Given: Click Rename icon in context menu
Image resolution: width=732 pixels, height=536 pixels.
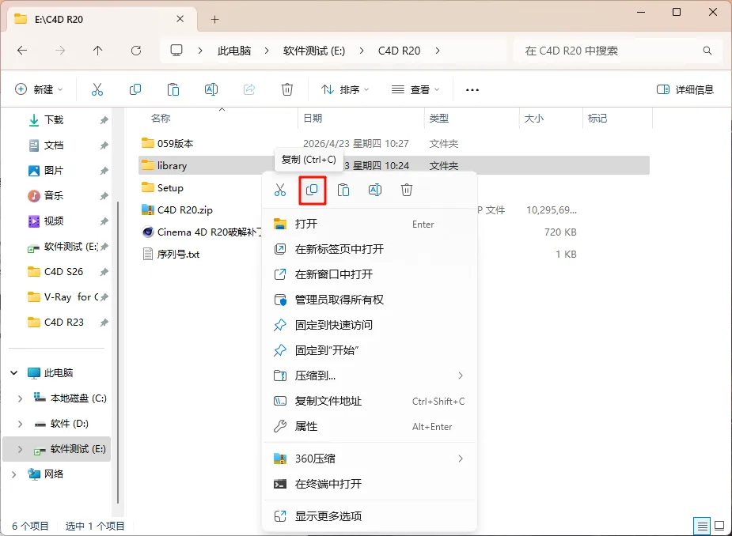Looking at the screenshot, I should coord(375,190).
